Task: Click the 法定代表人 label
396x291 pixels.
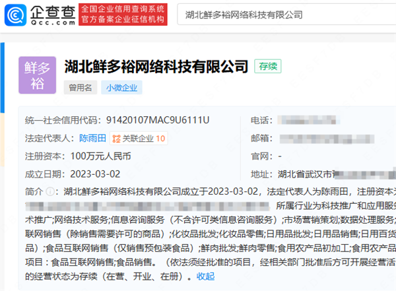Action: pyautogui.click(x=51, y=139)
